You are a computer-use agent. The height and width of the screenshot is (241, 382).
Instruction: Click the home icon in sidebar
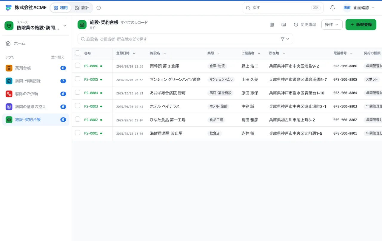(x=8, y=43)
